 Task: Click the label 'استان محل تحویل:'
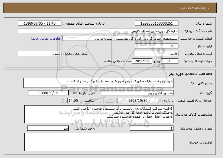pyautogui.click(x=198, y=54)
